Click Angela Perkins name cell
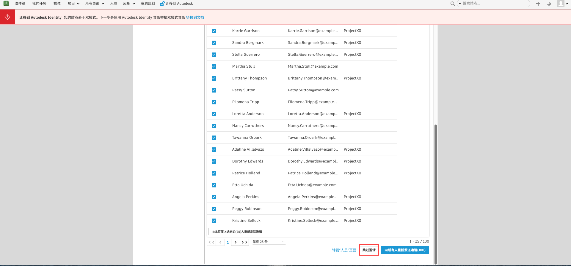 click(246, 197)
